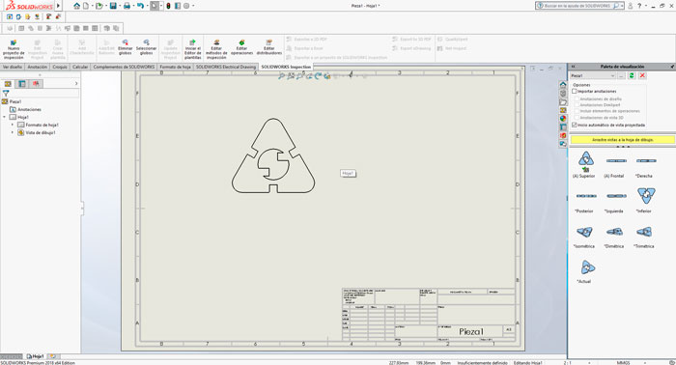Open Formato de hoja tab

(175, 68)
